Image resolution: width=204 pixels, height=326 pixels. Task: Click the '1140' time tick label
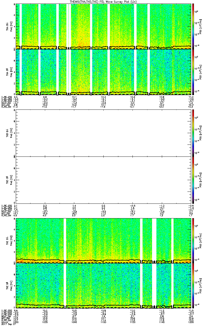point(162,322)
